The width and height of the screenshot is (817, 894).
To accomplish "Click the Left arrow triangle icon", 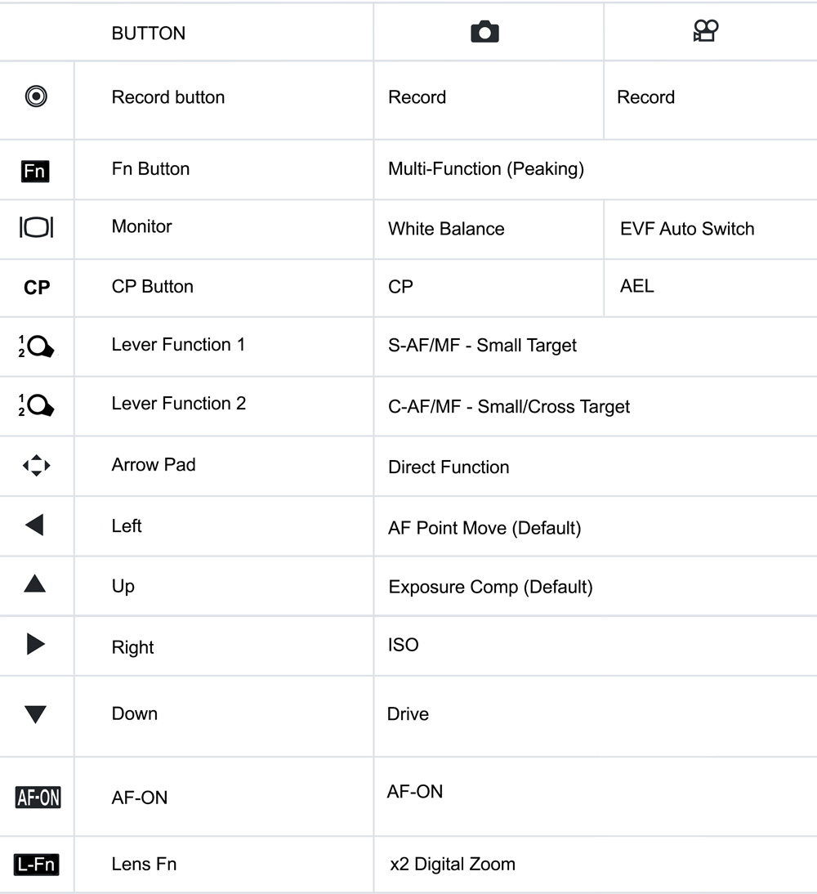I will point(34,525).
